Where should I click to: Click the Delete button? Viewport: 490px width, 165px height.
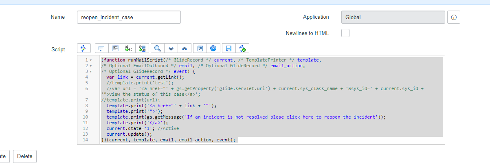25,156
